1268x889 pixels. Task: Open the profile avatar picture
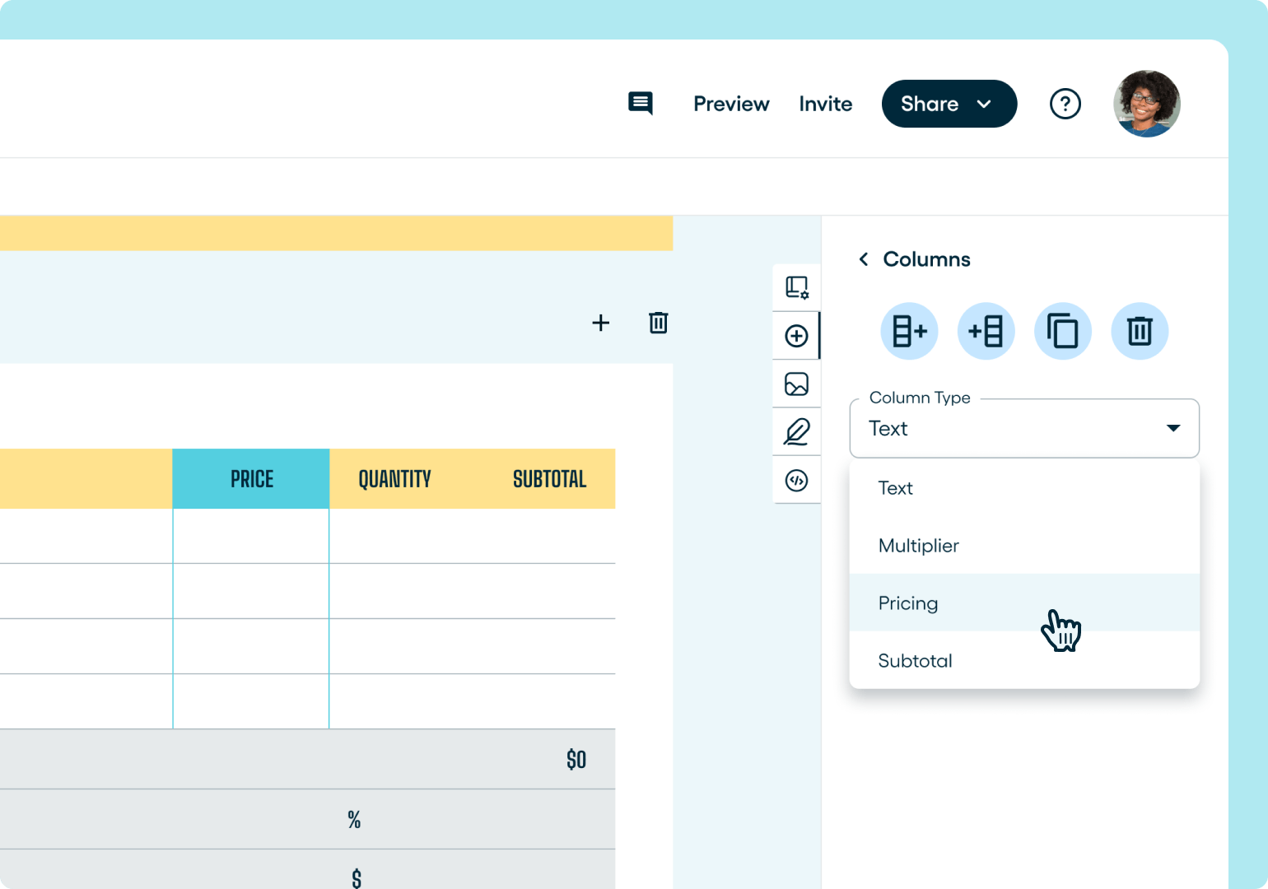1146,104
